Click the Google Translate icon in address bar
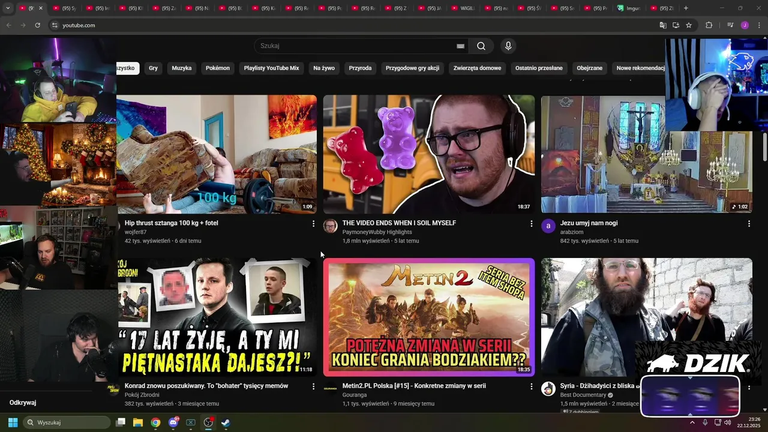The image size is (768, 432). [663, 25]
